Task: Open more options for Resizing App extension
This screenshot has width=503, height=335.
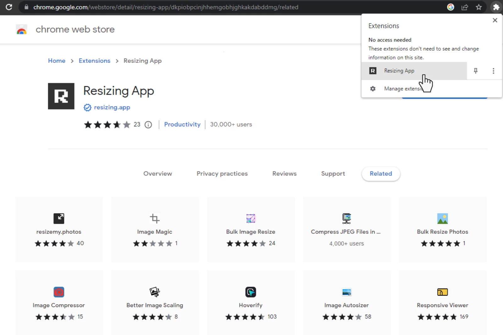Action: (x=493, y=71)
